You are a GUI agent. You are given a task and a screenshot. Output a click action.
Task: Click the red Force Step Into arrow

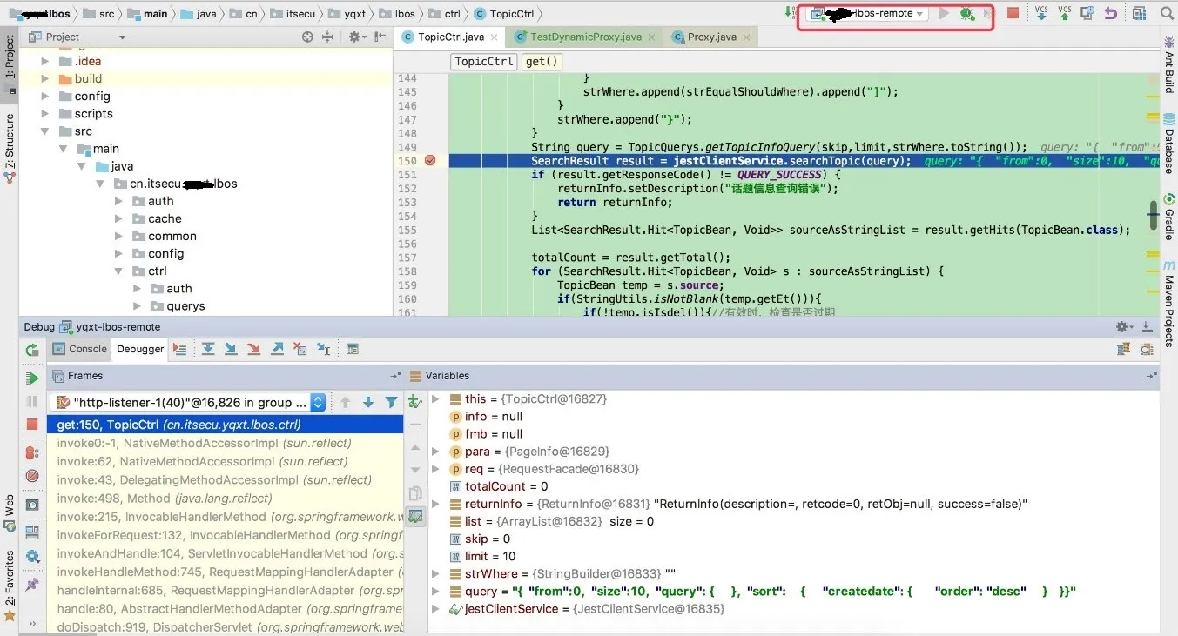(x=253, y=349)
